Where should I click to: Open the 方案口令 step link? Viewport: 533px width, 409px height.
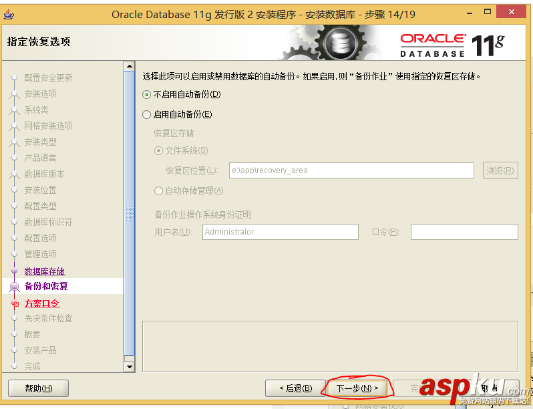coord(42,303)
